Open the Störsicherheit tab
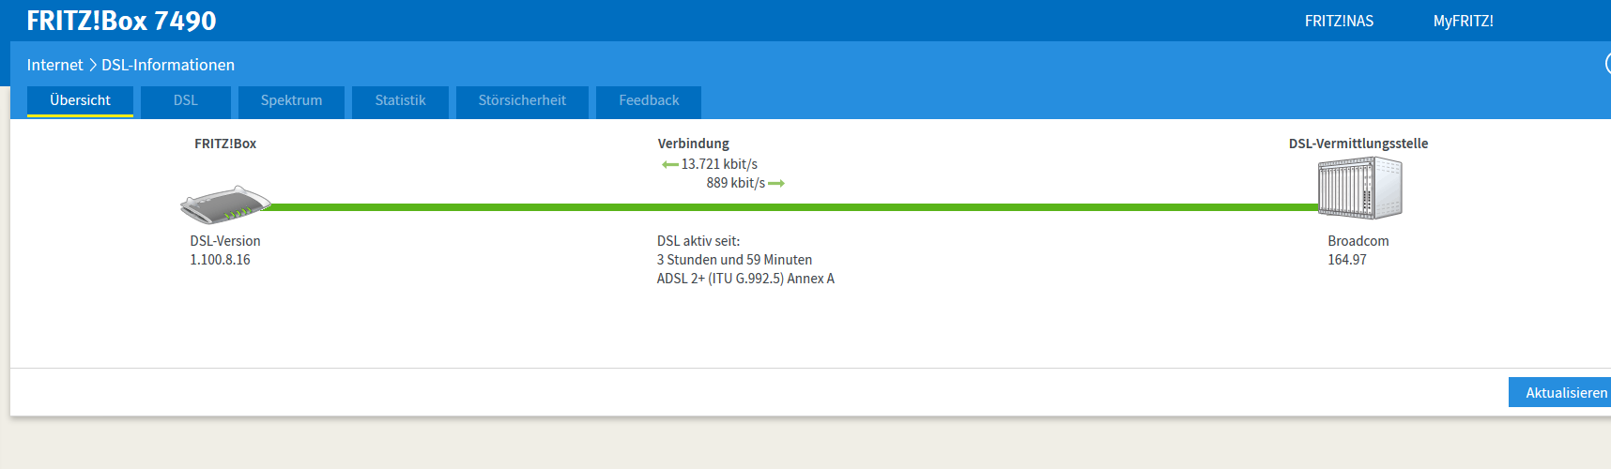This screenshot has height=469, width=1611. coord(522,100)
